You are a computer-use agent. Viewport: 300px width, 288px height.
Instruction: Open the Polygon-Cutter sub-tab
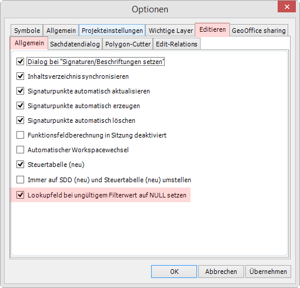128,44
